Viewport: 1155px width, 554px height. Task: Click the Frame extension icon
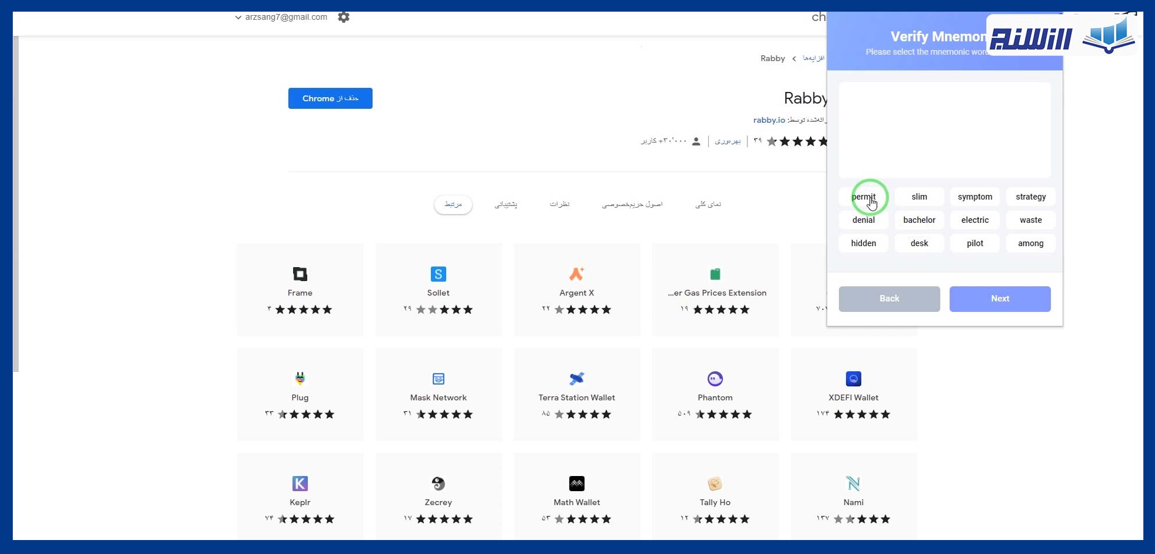(300, 274)
